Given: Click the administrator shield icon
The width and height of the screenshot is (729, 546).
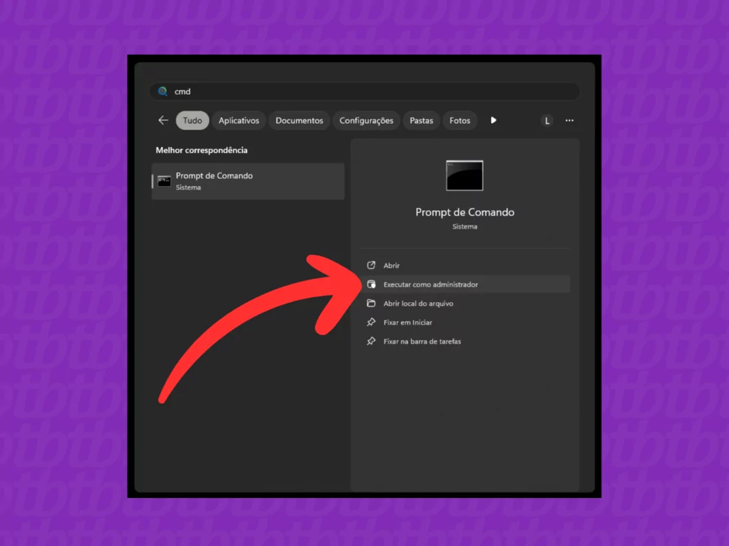Looking at the screenshot, I should click(371, 284).
